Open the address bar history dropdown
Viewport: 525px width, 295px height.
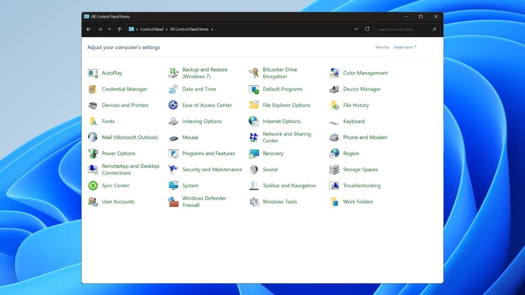(356, 29)
